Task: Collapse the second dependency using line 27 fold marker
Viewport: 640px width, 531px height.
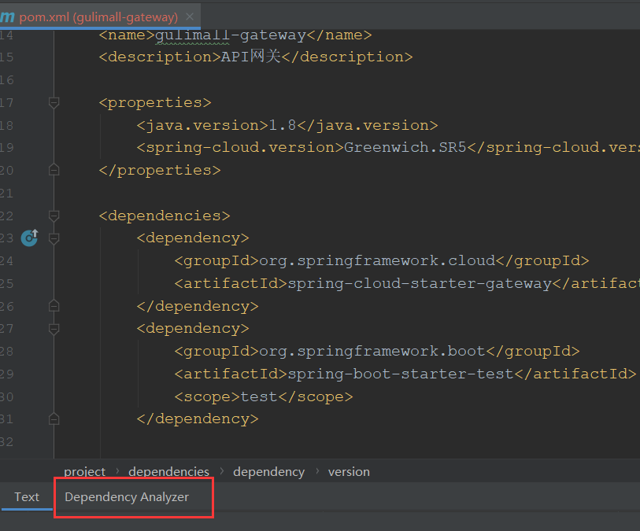Action: [x=54, y=328]
